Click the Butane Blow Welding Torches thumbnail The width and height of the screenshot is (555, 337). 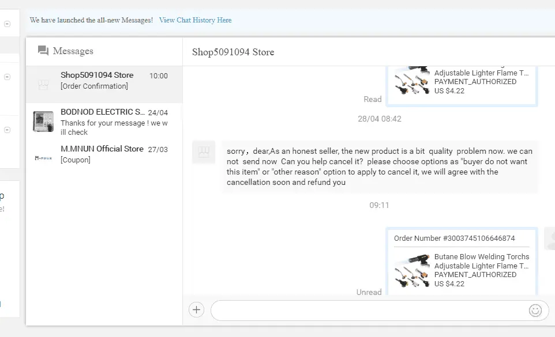(x=412, y=271)
